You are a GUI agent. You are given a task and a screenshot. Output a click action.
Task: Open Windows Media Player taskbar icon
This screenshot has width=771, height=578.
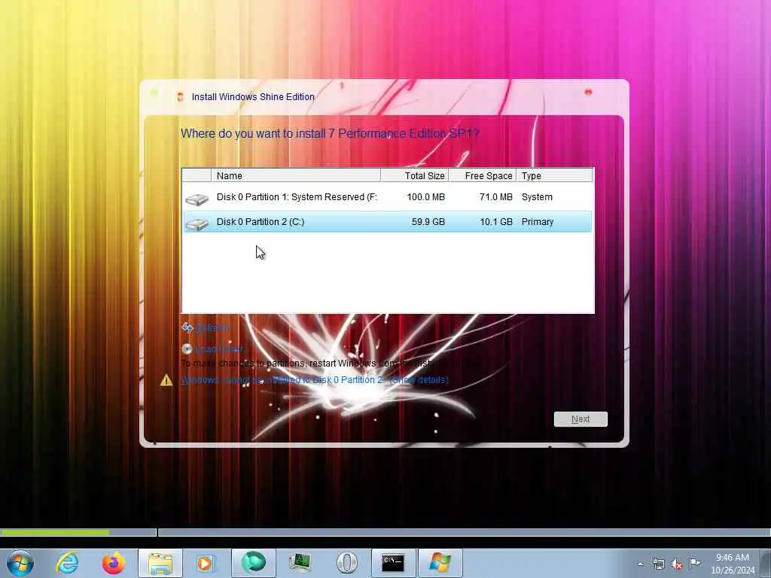click(x=205, y=563)
